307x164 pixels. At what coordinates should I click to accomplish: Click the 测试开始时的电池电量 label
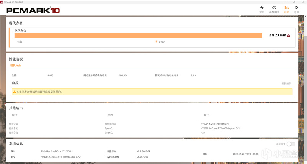point(95,75)
